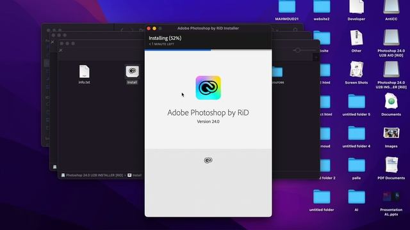This screenshot has width=410, height=230.
Task: Click the Version 24.0 label
Action: click(208, 121)
